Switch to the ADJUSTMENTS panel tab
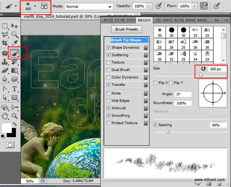 (202, 20)
